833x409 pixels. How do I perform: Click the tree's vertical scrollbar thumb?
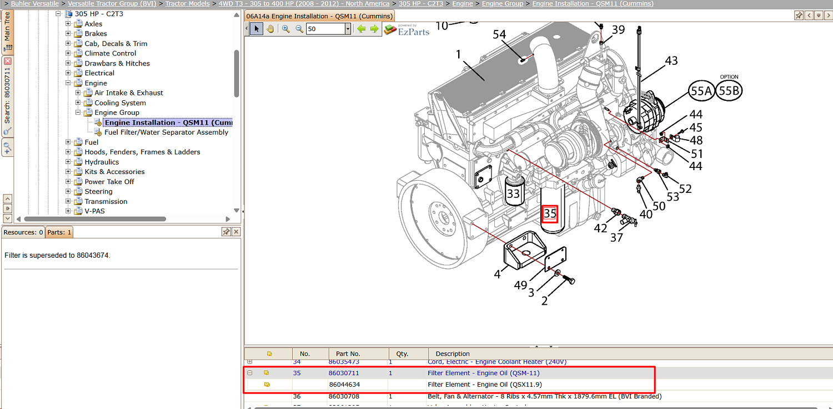[x=237, y=73]
